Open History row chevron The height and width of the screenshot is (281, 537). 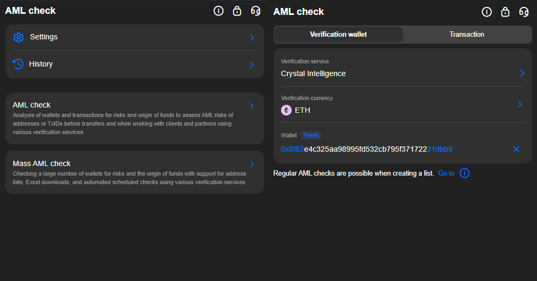click(252, 64)
